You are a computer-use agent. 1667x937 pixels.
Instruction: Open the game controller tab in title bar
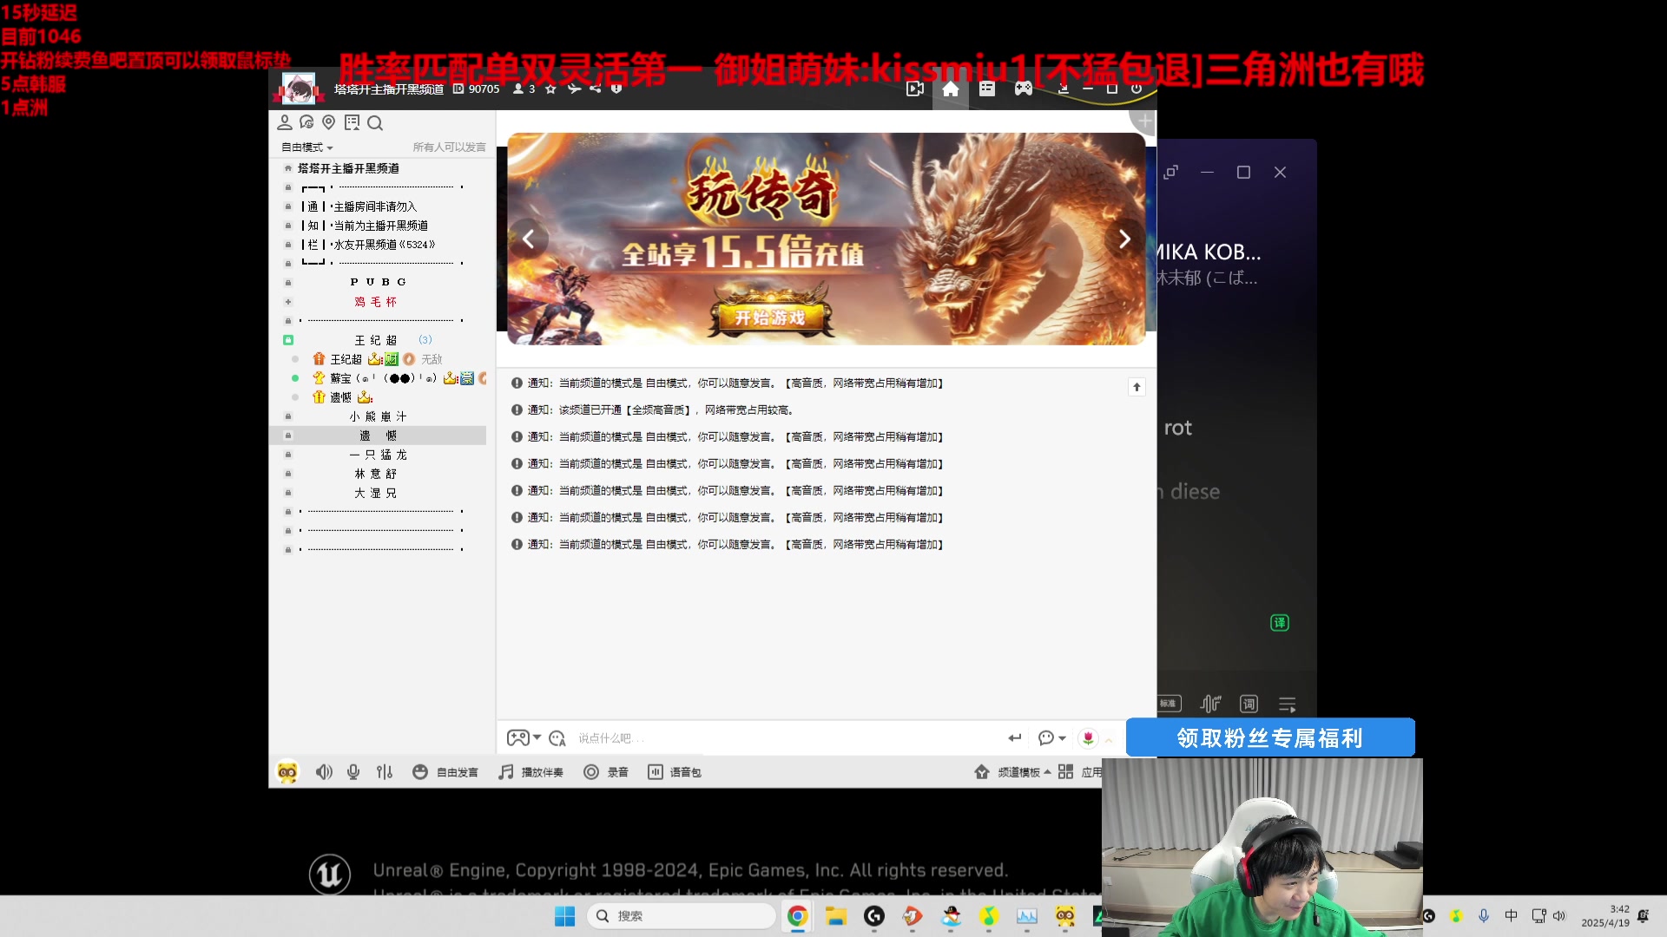coord(1024,88)
